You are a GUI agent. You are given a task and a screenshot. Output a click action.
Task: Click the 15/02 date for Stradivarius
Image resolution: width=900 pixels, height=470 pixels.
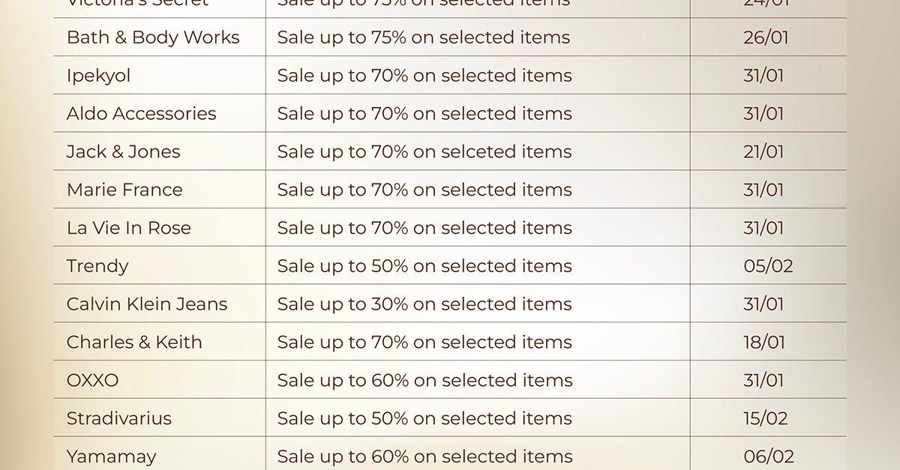(x=767, y=418)
